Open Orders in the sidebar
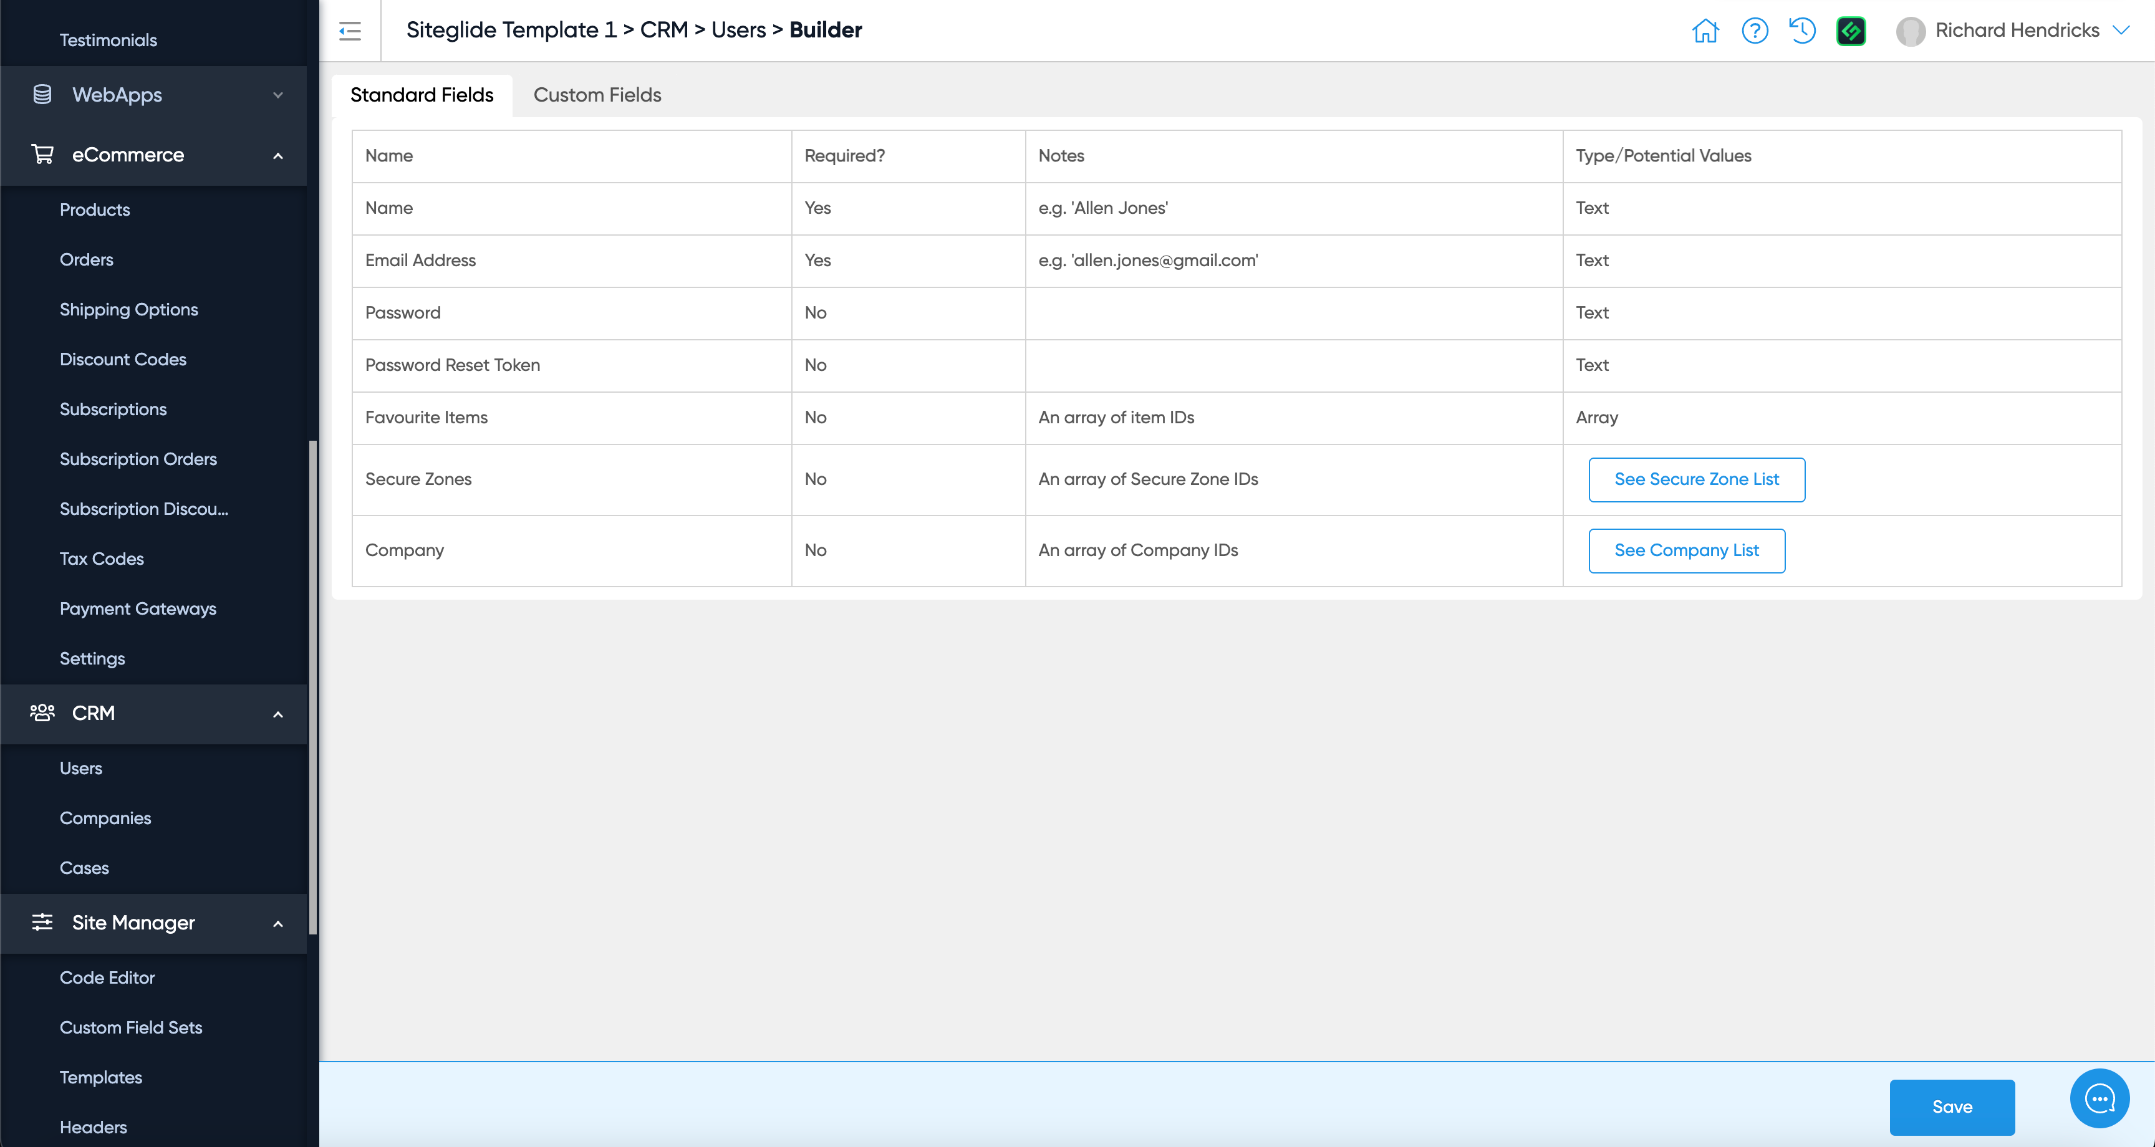The height and width of the screenshot is (1147, 2155). 86,259
